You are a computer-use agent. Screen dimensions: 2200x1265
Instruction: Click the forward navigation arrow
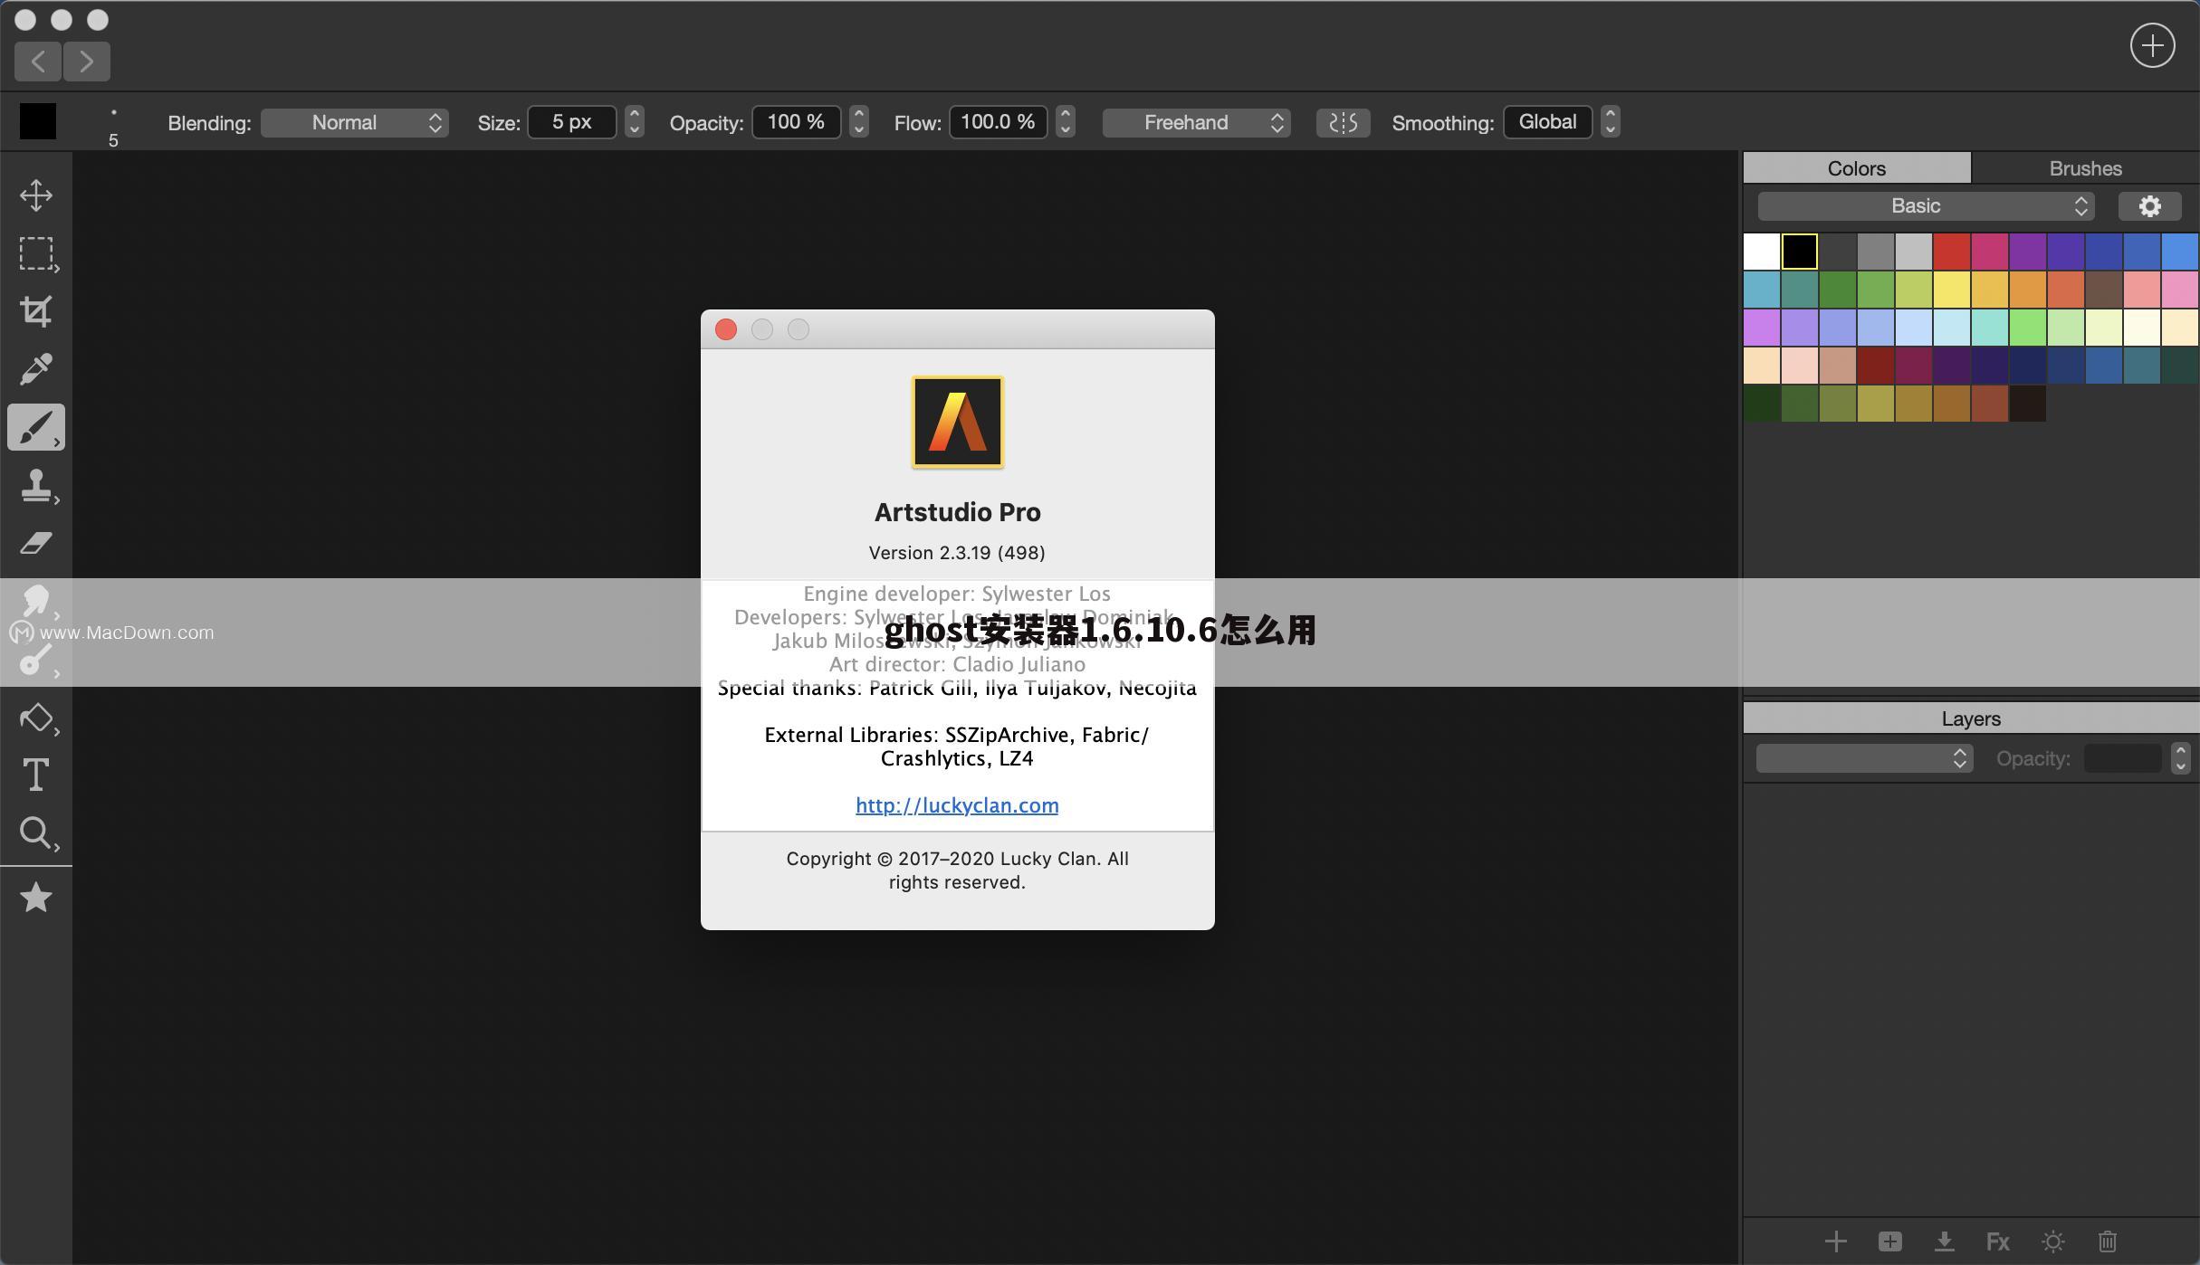pyautogui.click(x=87, y=62)
